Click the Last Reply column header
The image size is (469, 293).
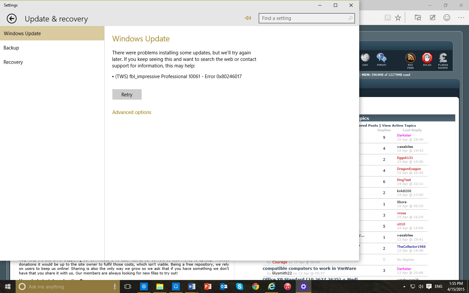[412, 130]
